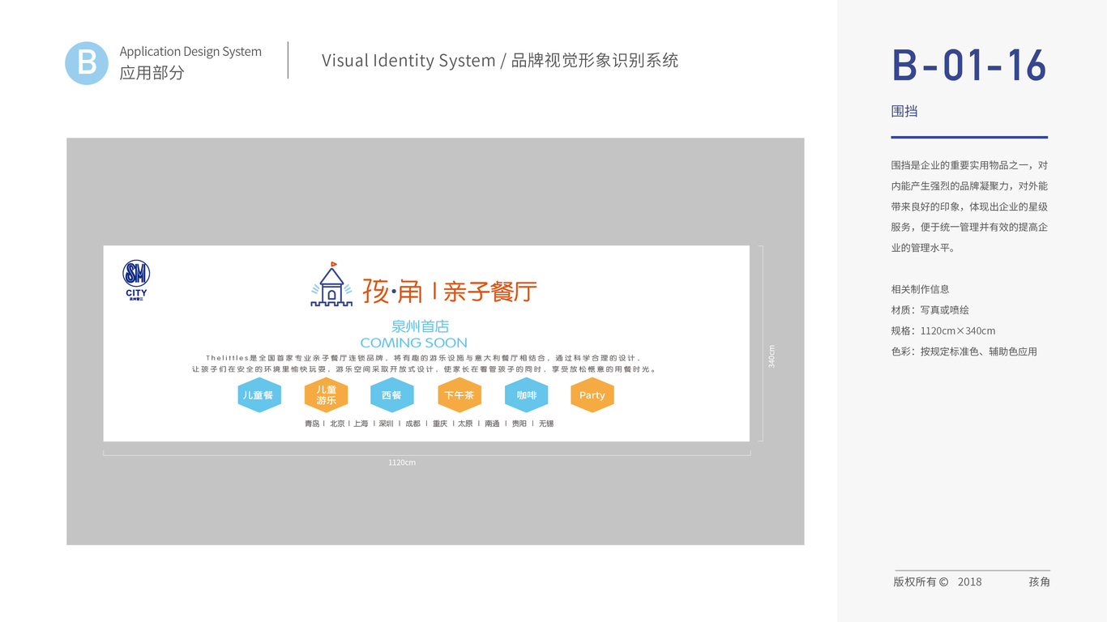Click the 版权所有 © 2018 footer

[x=938, y=582]
